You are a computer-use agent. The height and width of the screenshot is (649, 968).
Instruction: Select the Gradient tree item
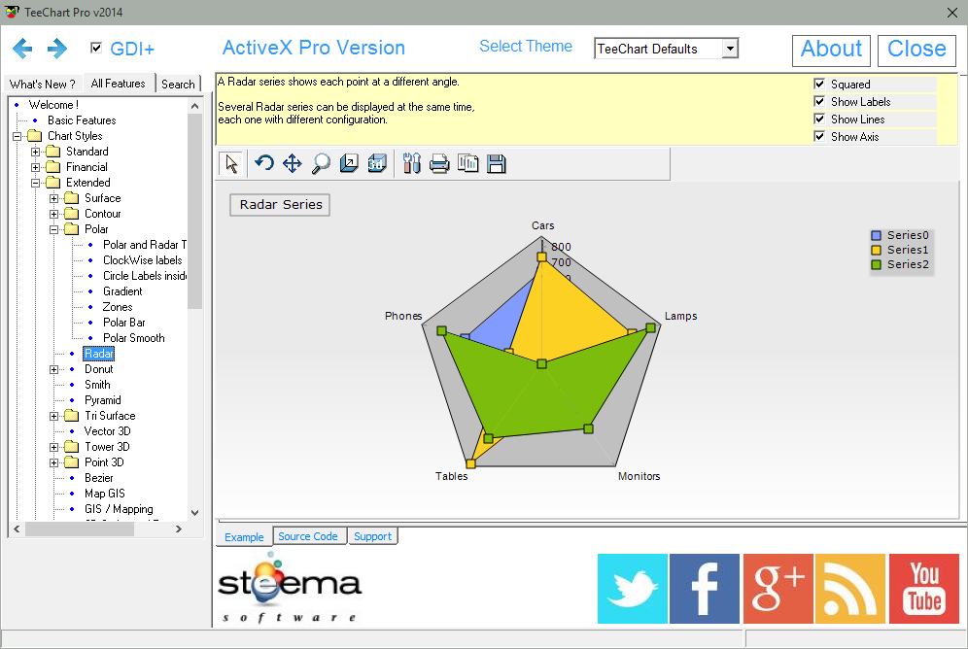click(x=122, y=291)
